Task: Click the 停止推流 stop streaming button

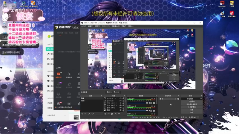Action: click(190, 99)
